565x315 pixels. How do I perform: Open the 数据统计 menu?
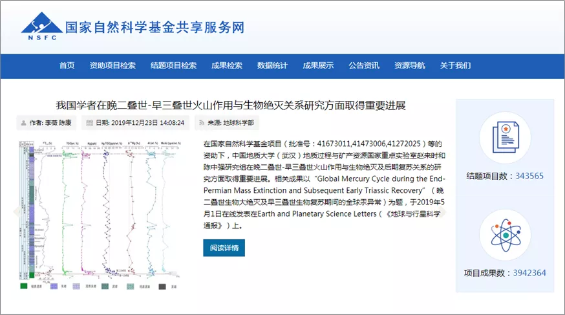point(272,65)
